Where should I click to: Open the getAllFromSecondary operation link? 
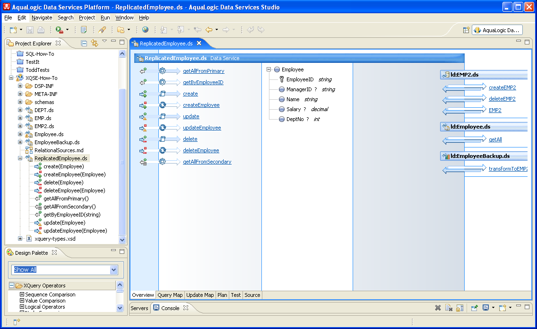207,162
